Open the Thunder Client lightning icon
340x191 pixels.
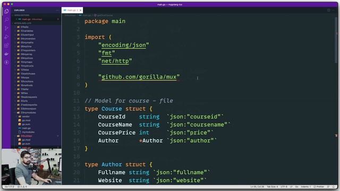click(x=6, y=63)
